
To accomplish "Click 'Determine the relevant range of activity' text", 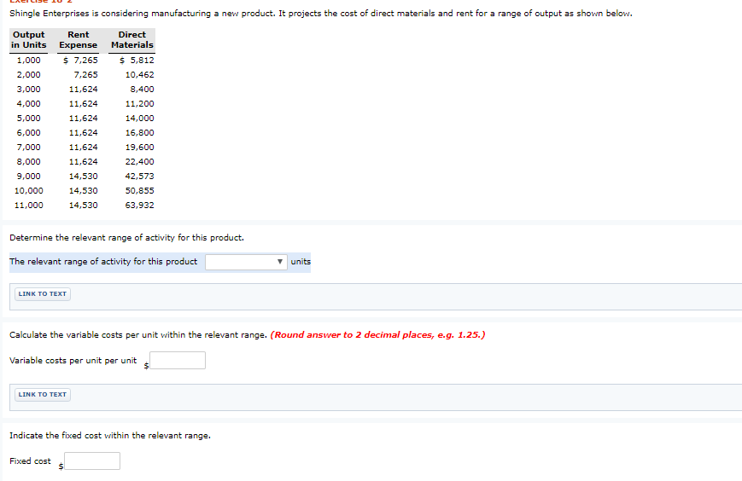I will (127, 238).
